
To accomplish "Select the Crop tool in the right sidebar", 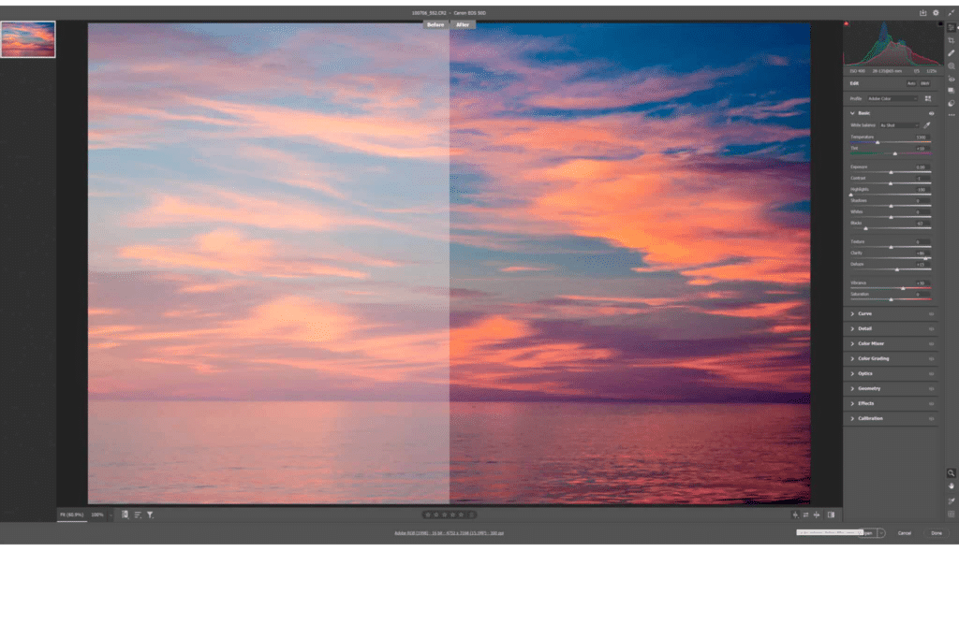I will [x=952, y=38].
